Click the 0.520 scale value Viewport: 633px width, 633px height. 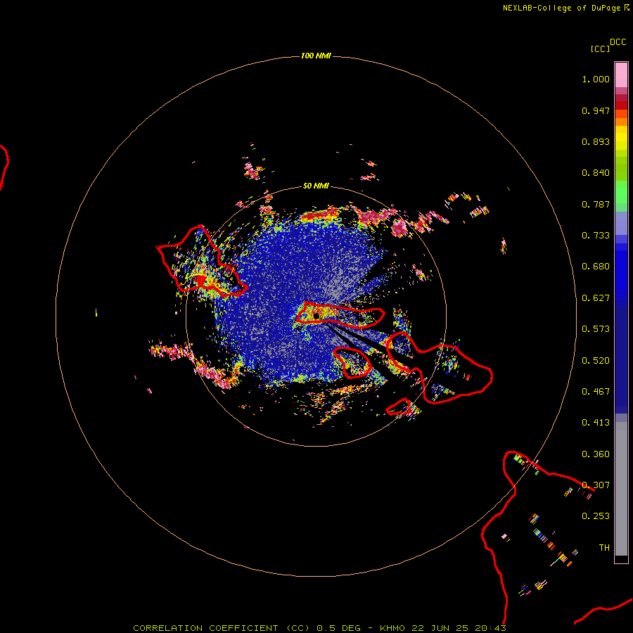596,361
